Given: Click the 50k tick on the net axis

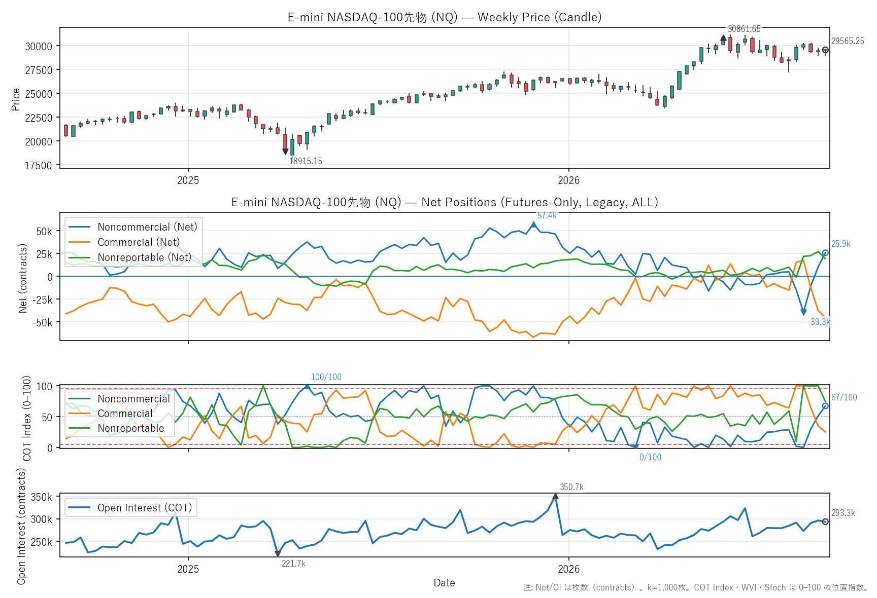Looking at the screenshot, I should pyautogui.click(x=44, y=232).
